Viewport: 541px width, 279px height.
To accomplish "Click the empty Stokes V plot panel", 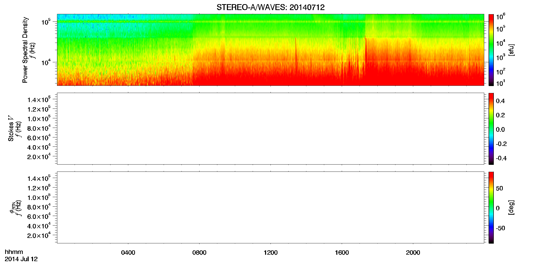I will coord(270,129).
